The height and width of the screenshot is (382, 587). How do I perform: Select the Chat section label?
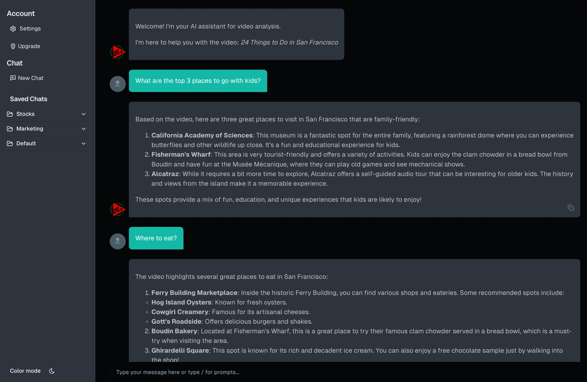14,63
